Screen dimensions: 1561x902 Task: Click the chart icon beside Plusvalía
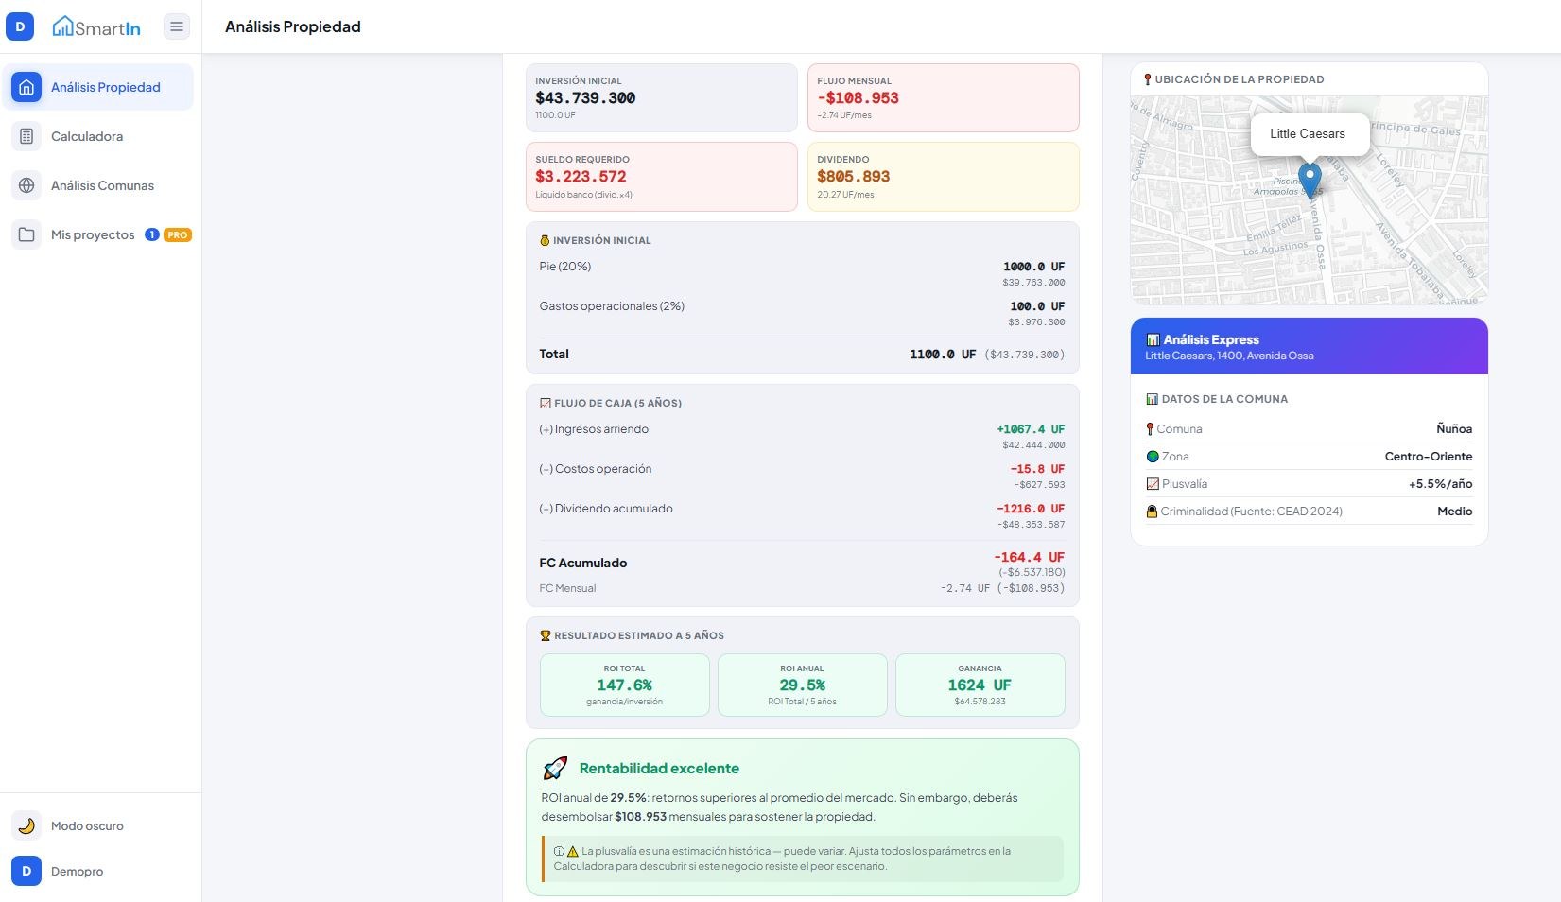point(1153,484)
